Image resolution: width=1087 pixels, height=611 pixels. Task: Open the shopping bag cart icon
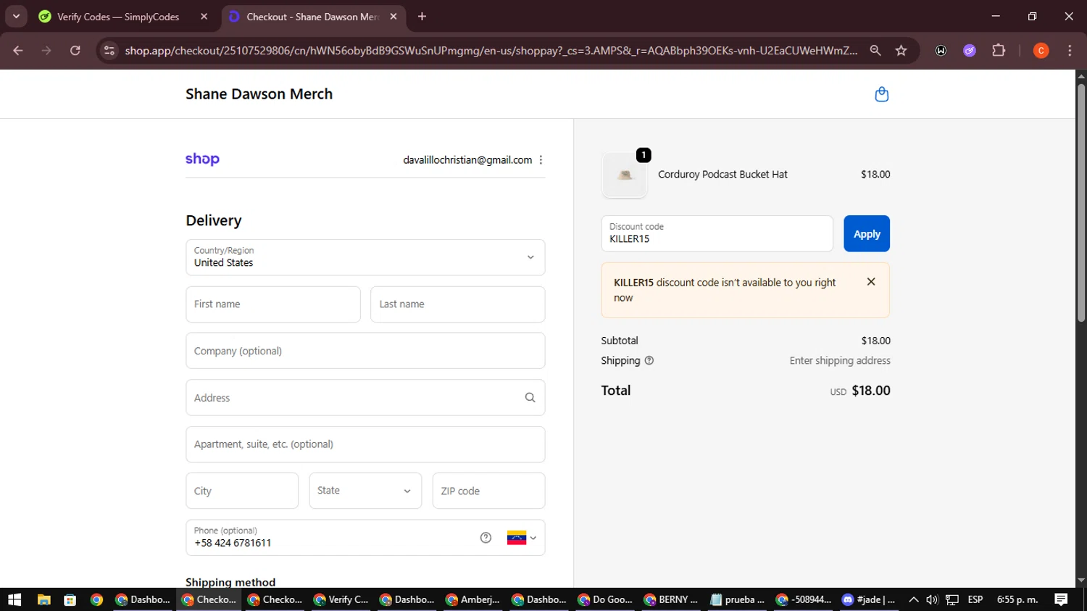881,94
